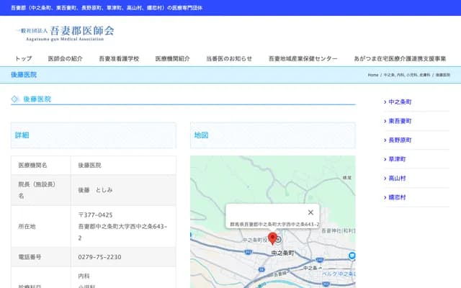Choose 嬬恋村 from the sidebar list
The width and height of the screenshot is (461, 288).
click(398, 197)
